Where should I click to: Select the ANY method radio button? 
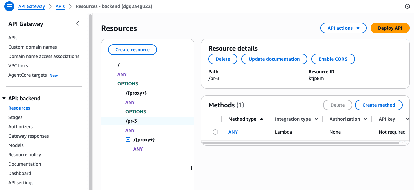[215, 132]
